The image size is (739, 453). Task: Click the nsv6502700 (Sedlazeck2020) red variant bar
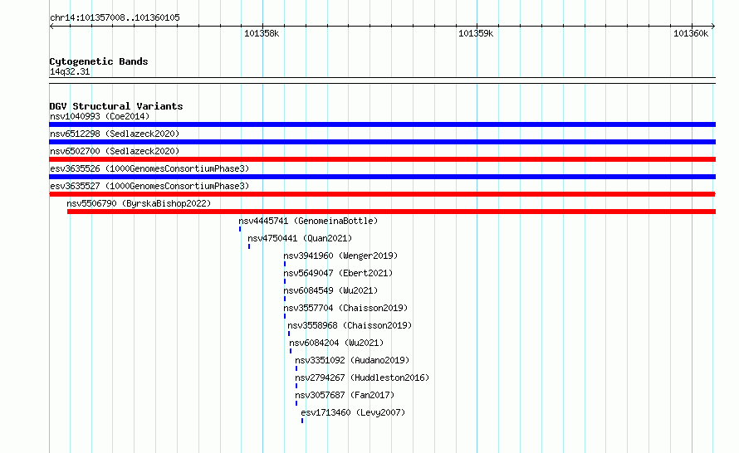(x=382, y=159)
